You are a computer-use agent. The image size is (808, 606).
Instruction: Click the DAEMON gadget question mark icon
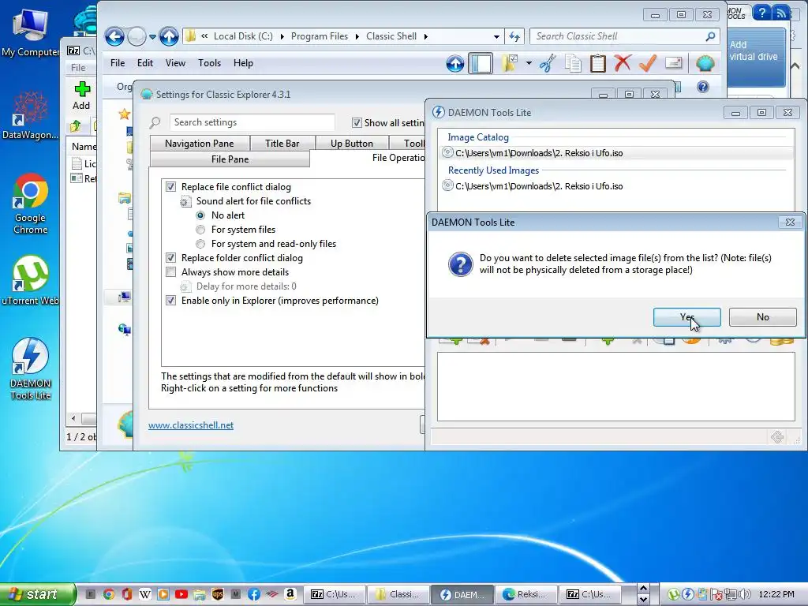click(761, 13)
